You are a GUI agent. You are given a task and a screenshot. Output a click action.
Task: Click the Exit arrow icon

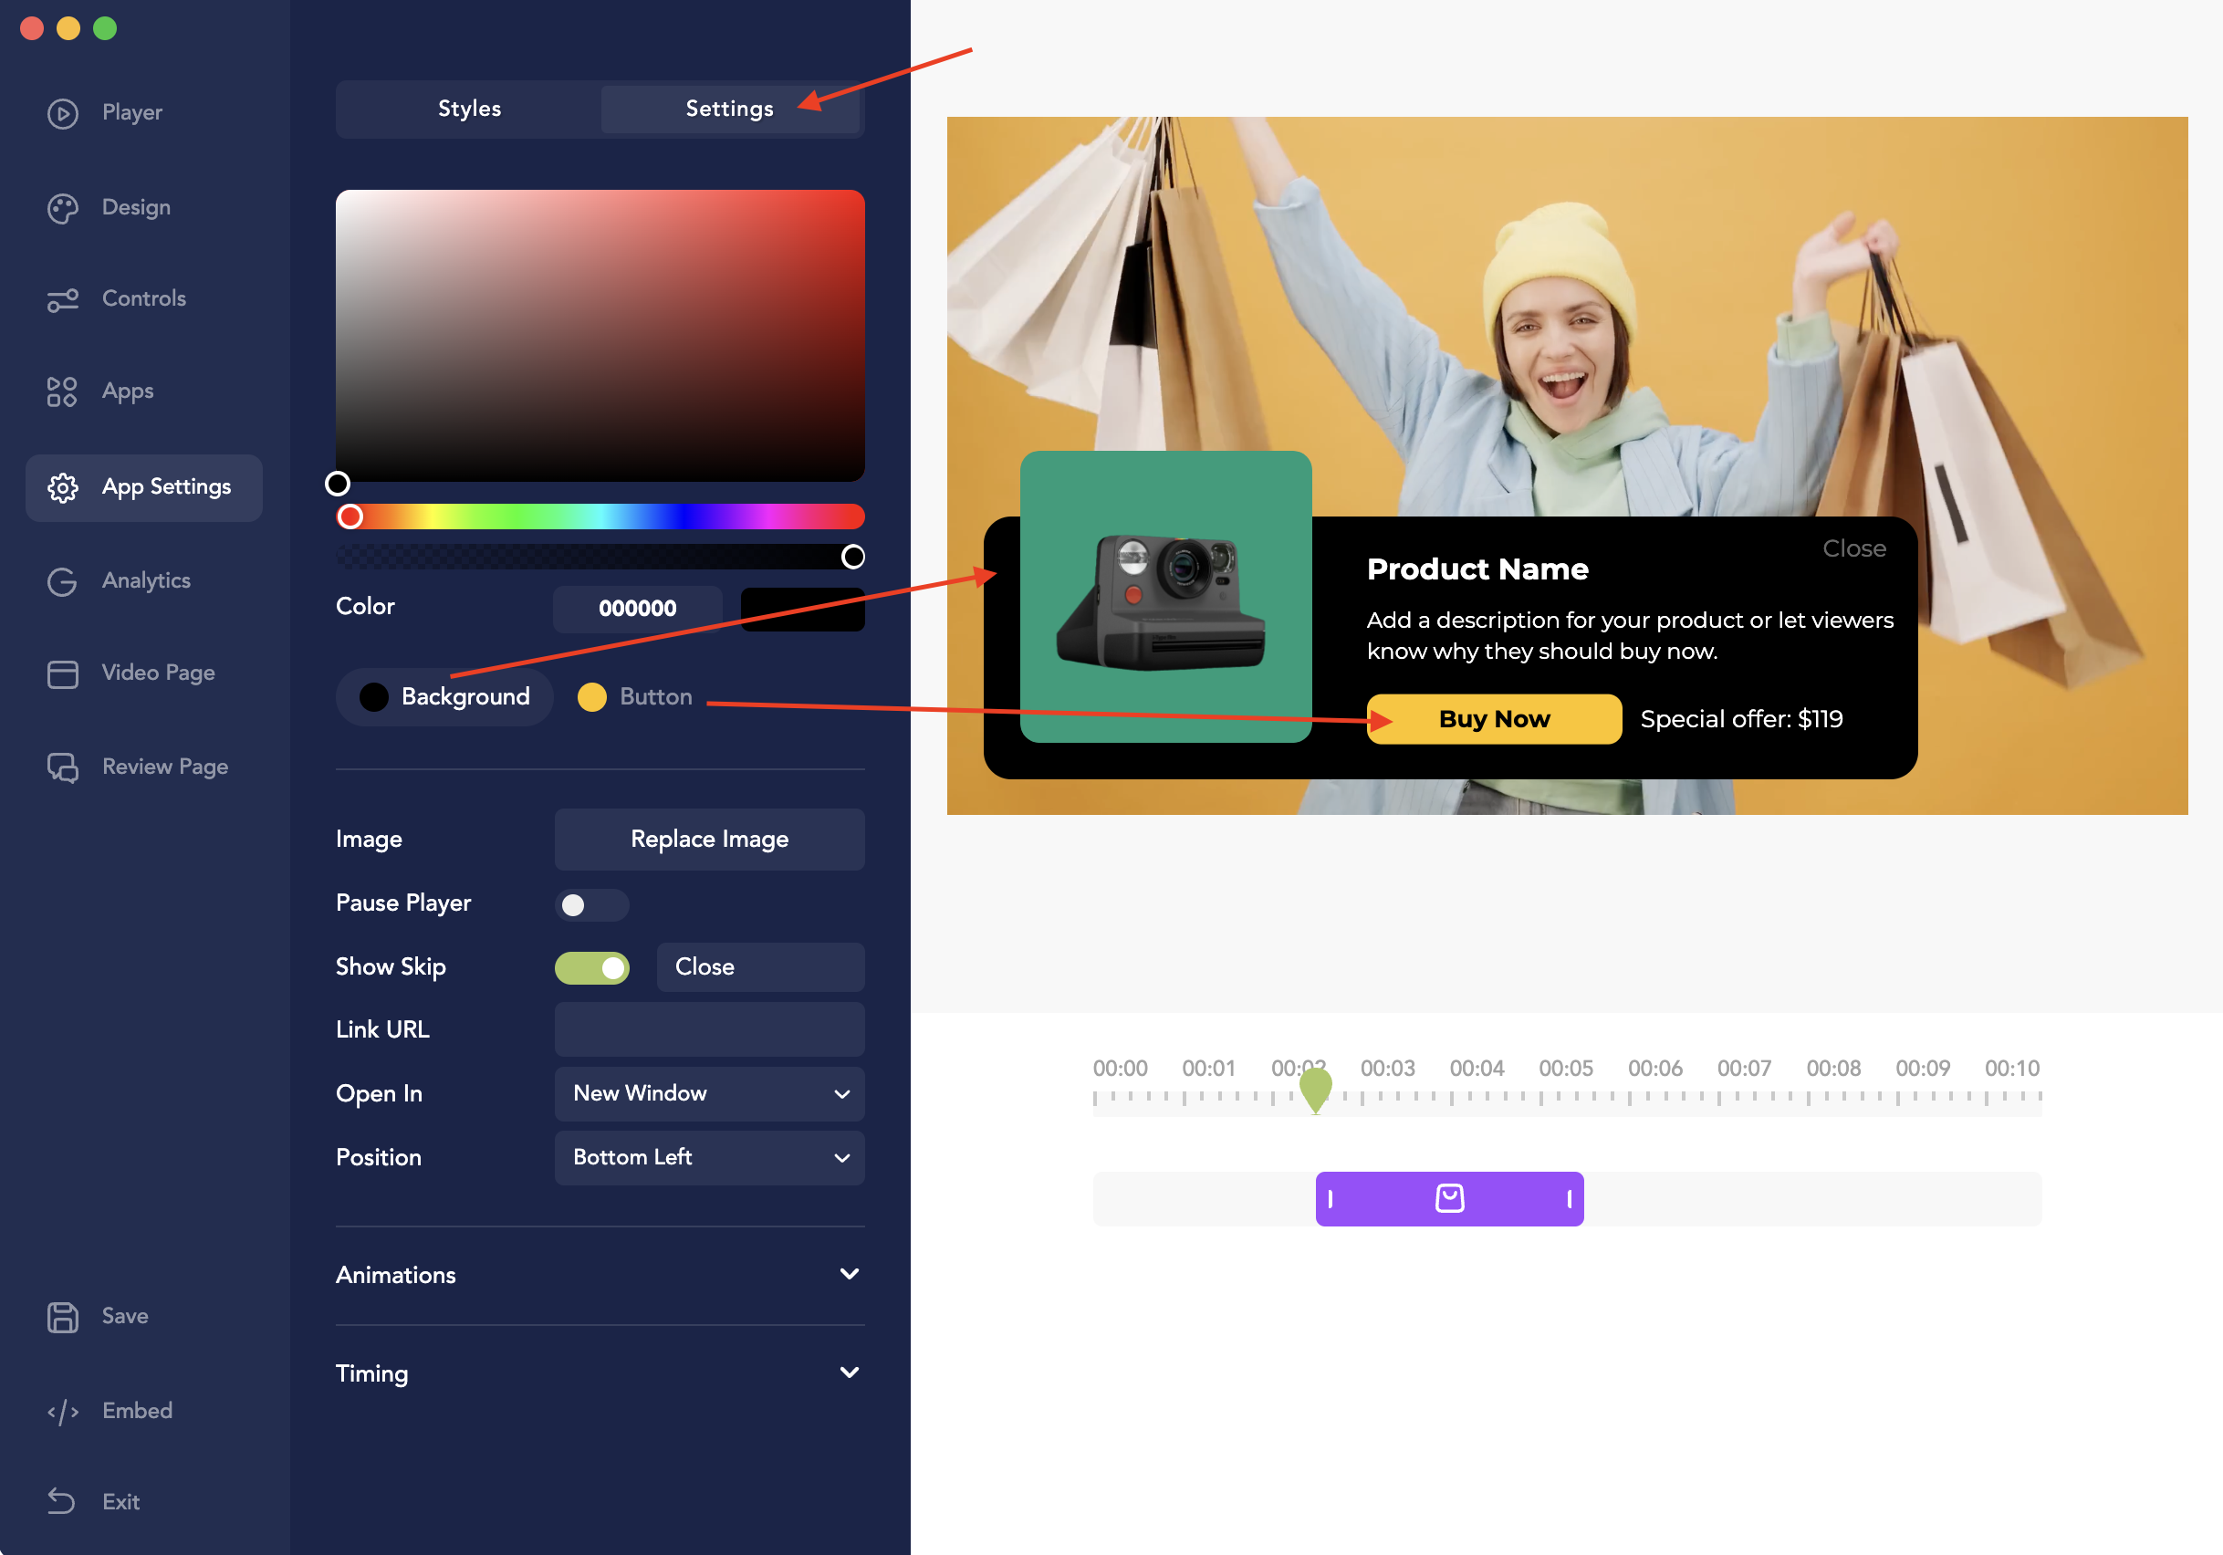pos(61,1501)
